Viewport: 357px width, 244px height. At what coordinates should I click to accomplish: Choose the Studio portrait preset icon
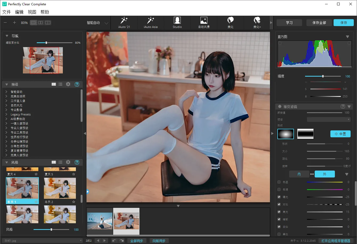click(177, 21)
